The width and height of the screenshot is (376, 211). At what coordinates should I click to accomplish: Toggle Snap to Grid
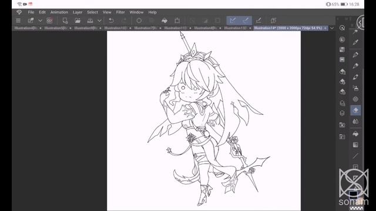click(x=258, y=21)
